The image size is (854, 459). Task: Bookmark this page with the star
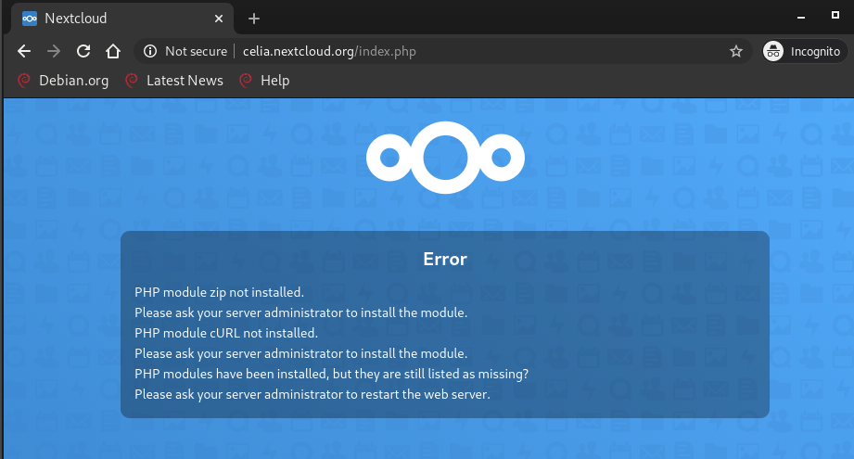coord(736,51)
